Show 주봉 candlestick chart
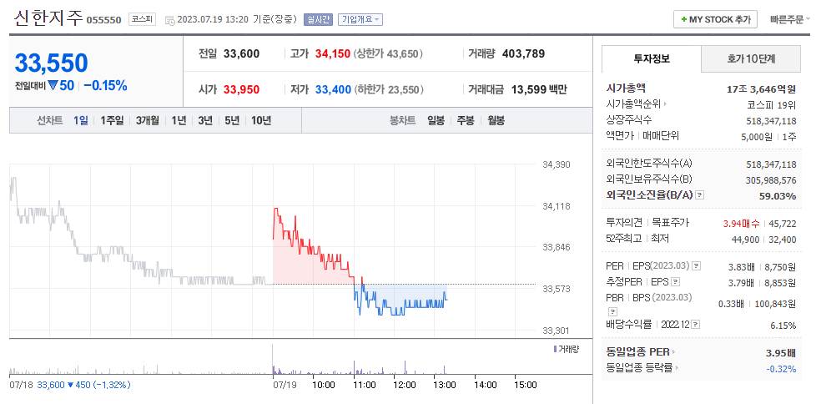This screenshot has width=816, height=404. (x=466, y=120)
